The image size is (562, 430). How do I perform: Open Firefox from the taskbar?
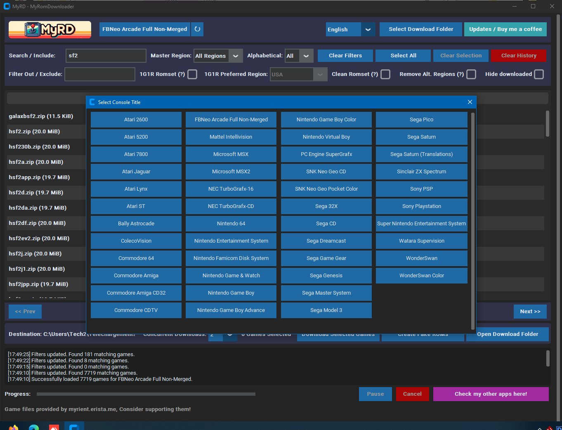[x=14, y=427]
